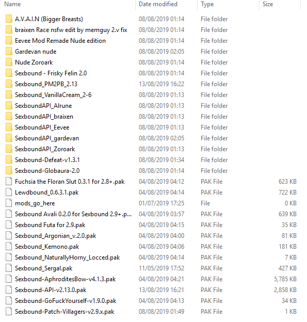The width and height of the screenshot is (307, 322).
Task: Click the folder icon next to Nude Zoroark
Action: [x=9, y=62]
